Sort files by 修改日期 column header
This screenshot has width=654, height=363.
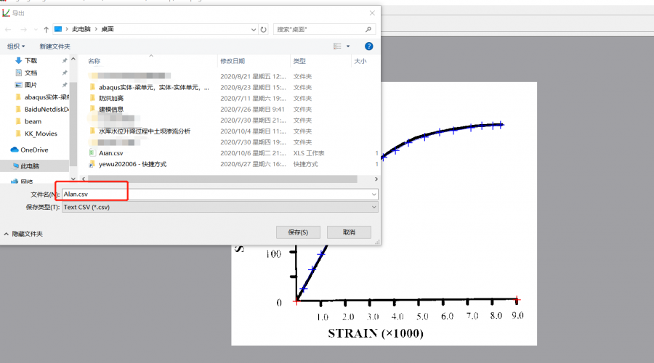coord(233,62)
